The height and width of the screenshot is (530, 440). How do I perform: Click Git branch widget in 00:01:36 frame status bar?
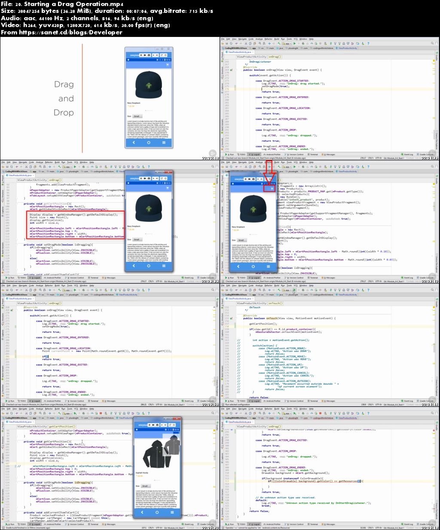coord(394,158)
